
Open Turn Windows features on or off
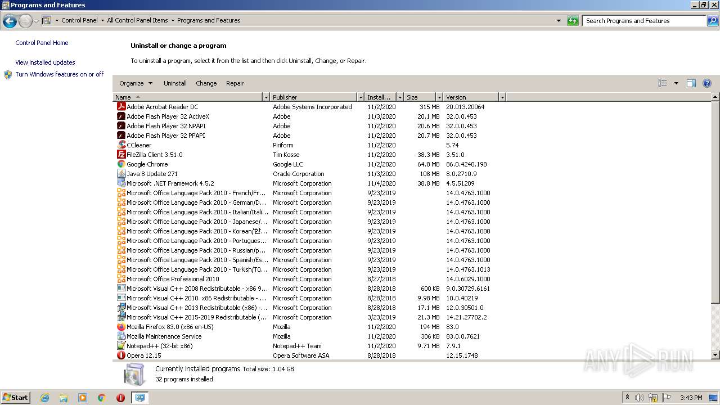pyautogui.click(x=60, y=74)
